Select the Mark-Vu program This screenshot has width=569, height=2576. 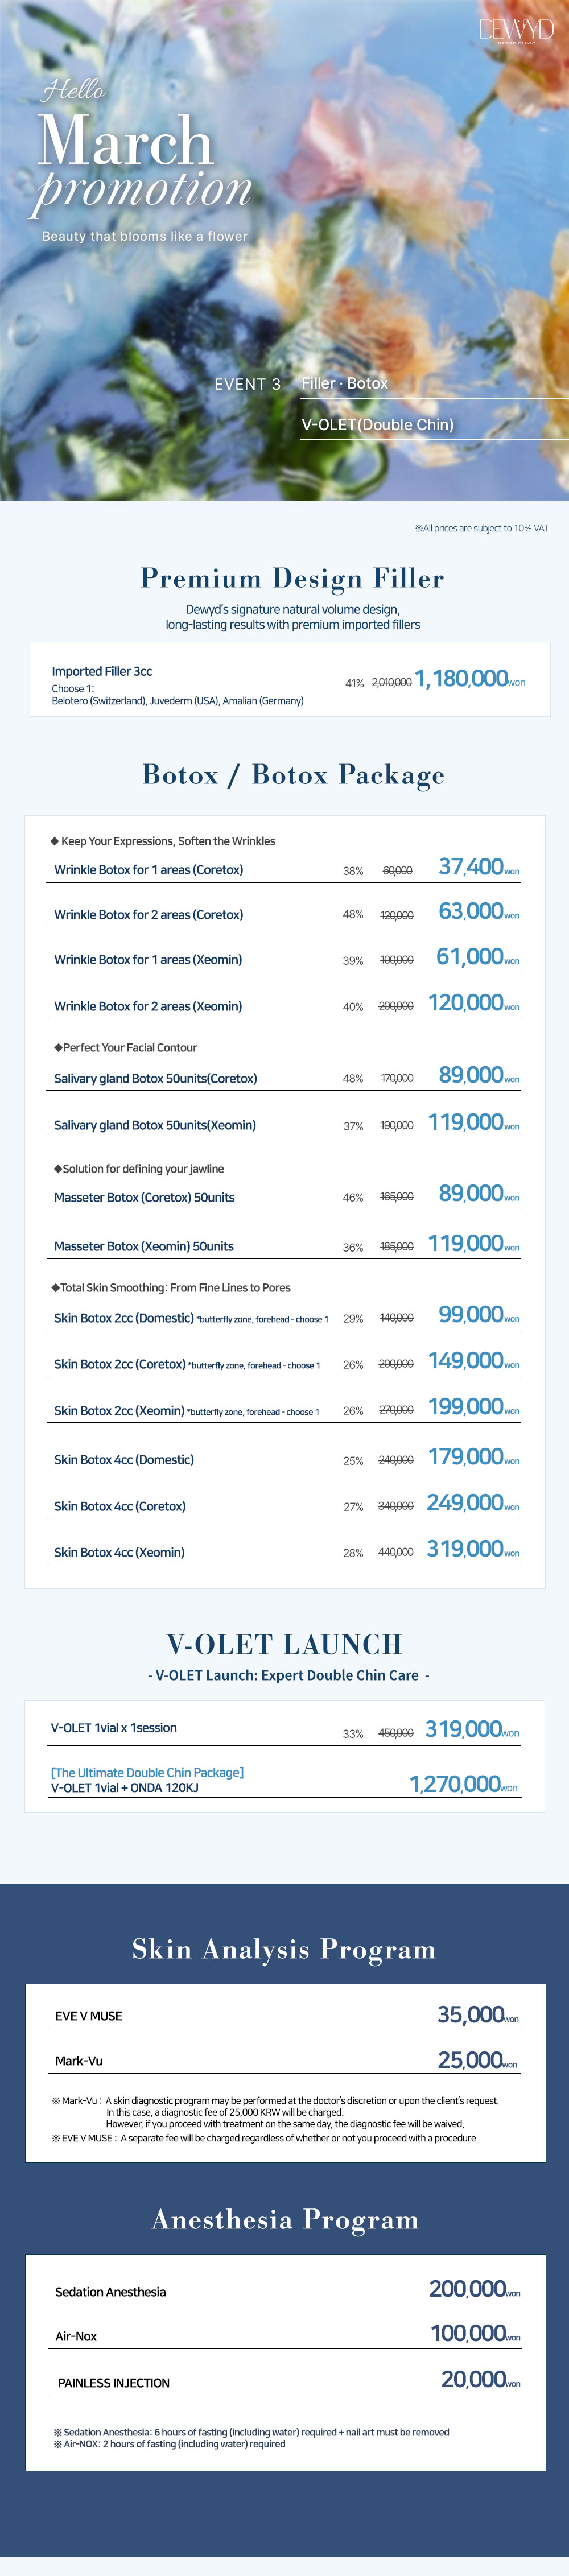tap(79, 2061)
